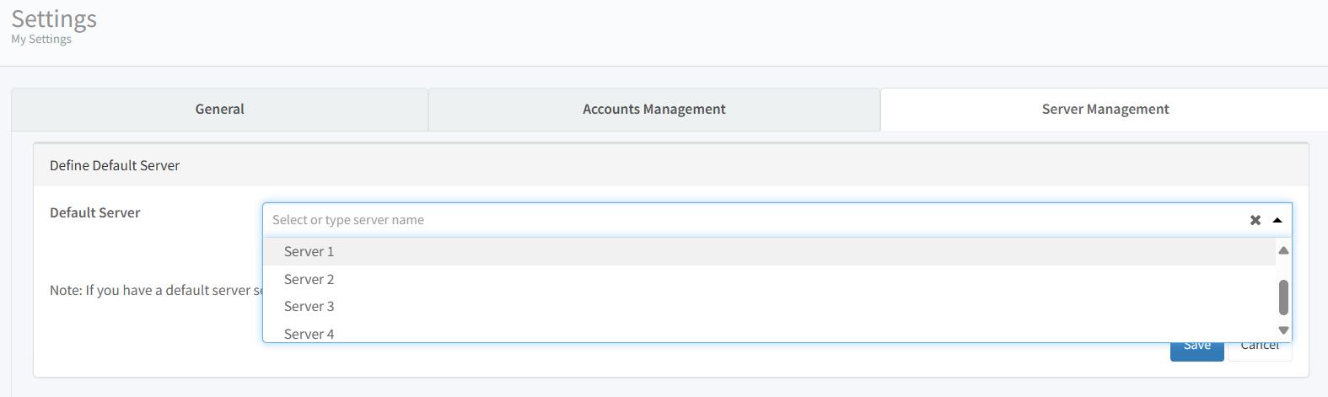Select Server 3 as default server

[x=309, y=306]
